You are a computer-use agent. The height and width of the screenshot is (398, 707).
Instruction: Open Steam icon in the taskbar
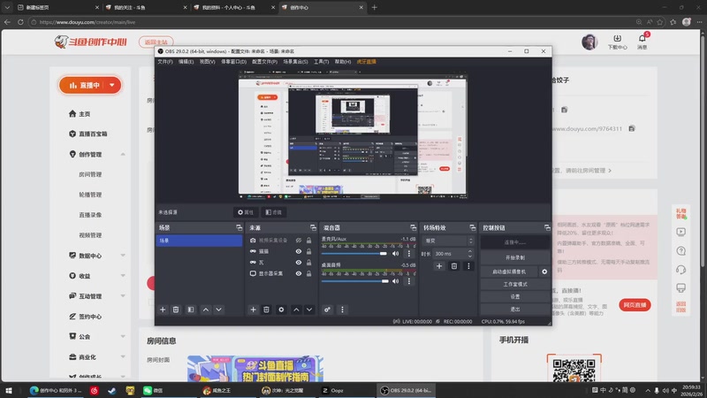[x=112, y=390]
